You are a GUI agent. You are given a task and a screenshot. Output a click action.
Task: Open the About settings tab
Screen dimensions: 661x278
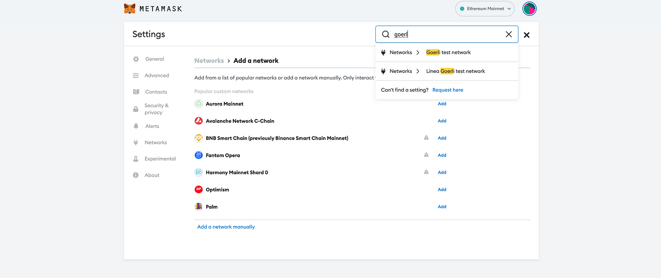click(152, 175)
